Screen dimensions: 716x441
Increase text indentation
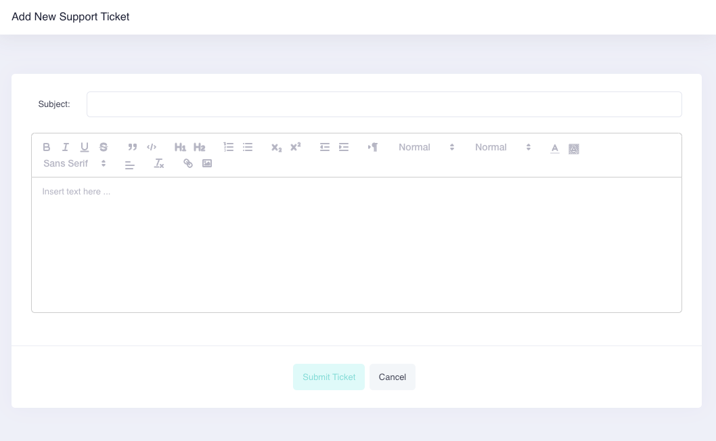coord(344,147)
